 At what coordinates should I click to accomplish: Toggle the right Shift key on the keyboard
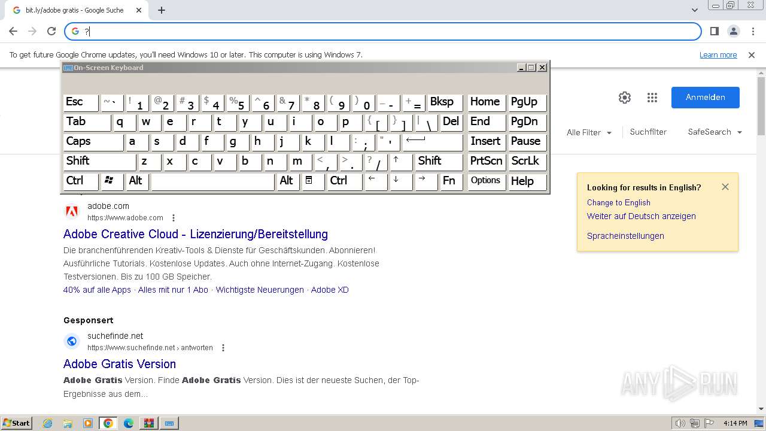pyautogui.click(x=439, y=162)
